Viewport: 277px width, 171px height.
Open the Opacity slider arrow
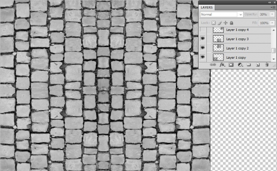coord(273,14)
